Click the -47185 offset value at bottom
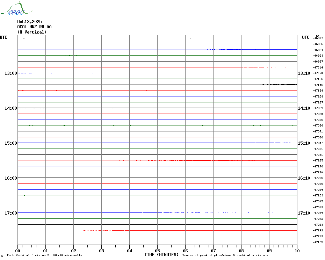This screenshot has width=325, height=260. [318, 242]
